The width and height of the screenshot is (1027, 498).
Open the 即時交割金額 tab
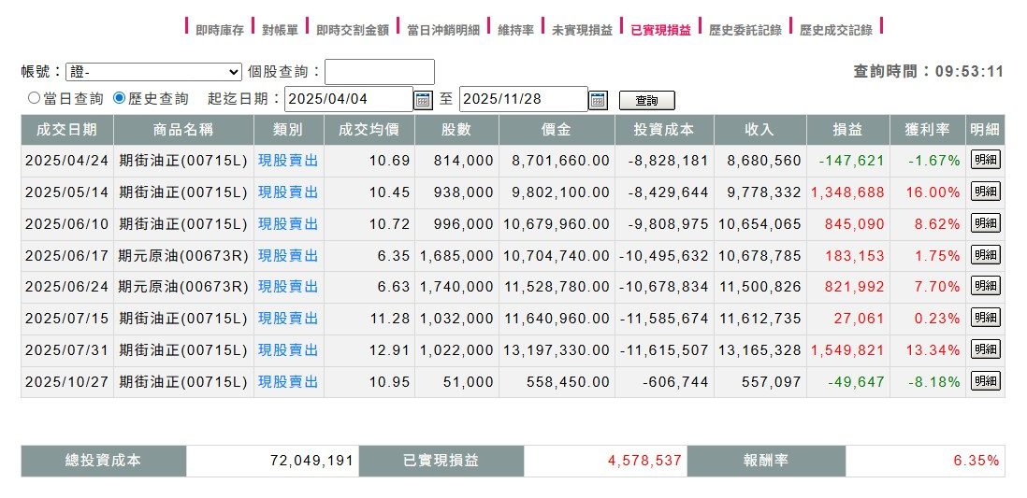353,30
